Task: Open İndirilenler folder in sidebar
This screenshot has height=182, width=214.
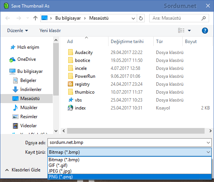Action: coord(27,89)
